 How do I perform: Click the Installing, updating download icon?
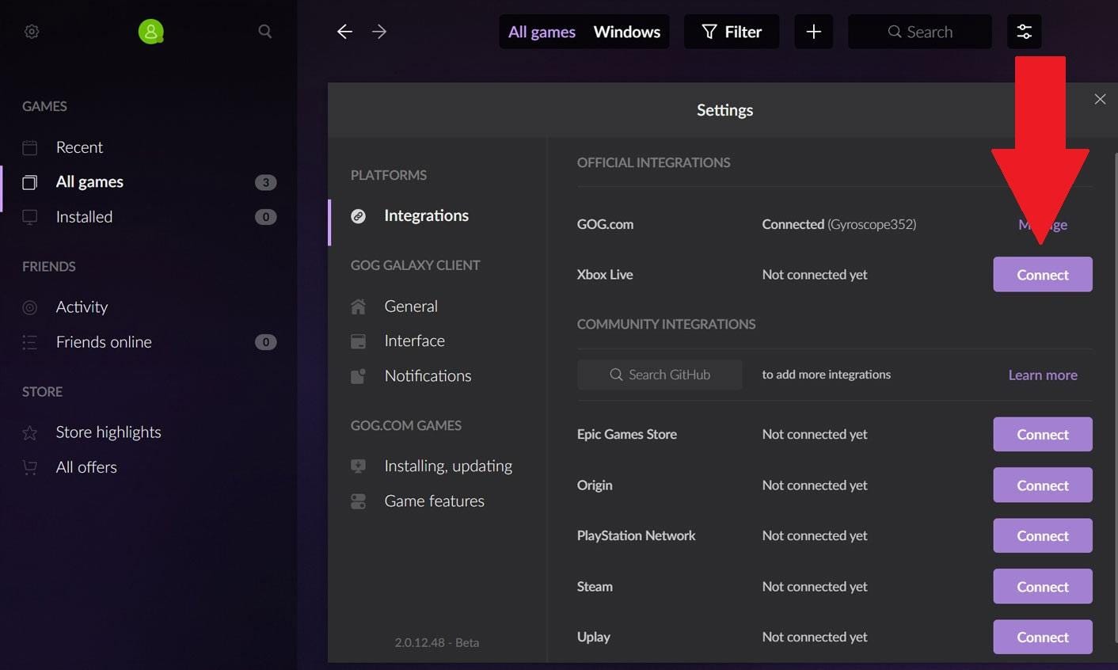358,466
